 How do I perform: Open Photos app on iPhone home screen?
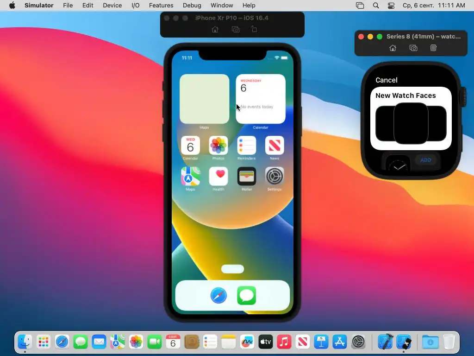click(218, 145)
